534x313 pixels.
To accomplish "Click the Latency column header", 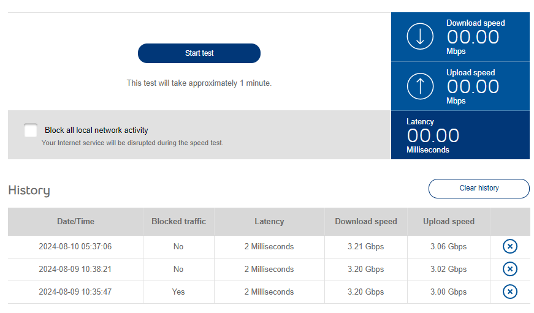I will coord(269,221).
